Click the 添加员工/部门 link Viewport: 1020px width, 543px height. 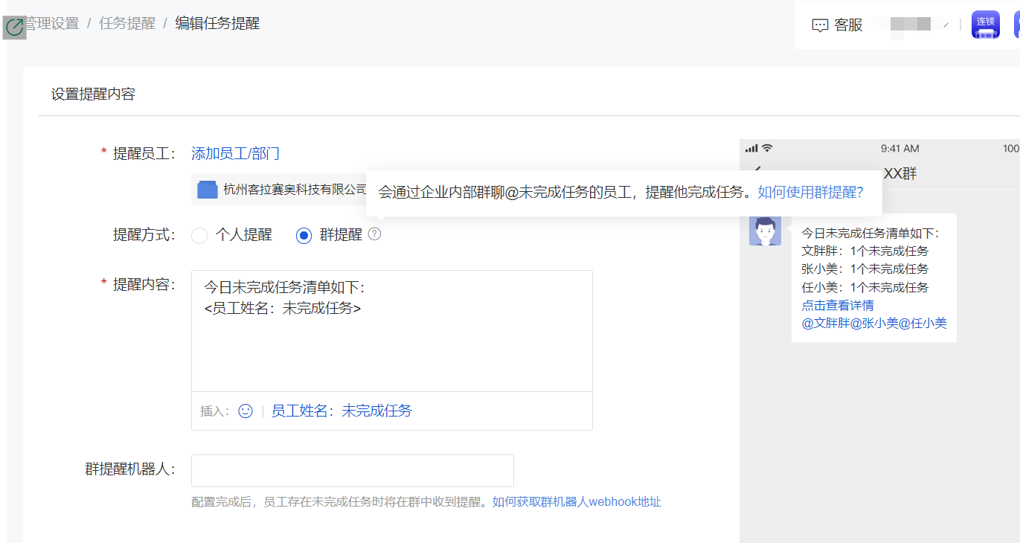235,154
